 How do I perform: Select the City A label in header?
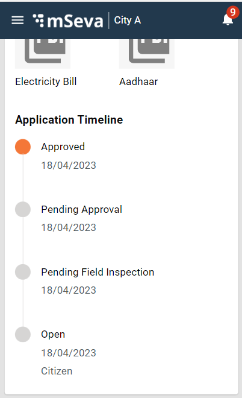click(128, 21)
